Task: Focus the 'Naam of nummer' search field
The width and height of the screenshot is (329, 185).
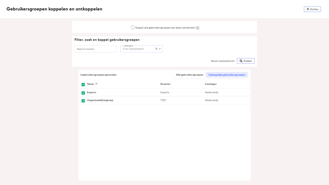Action: point(95,49)
